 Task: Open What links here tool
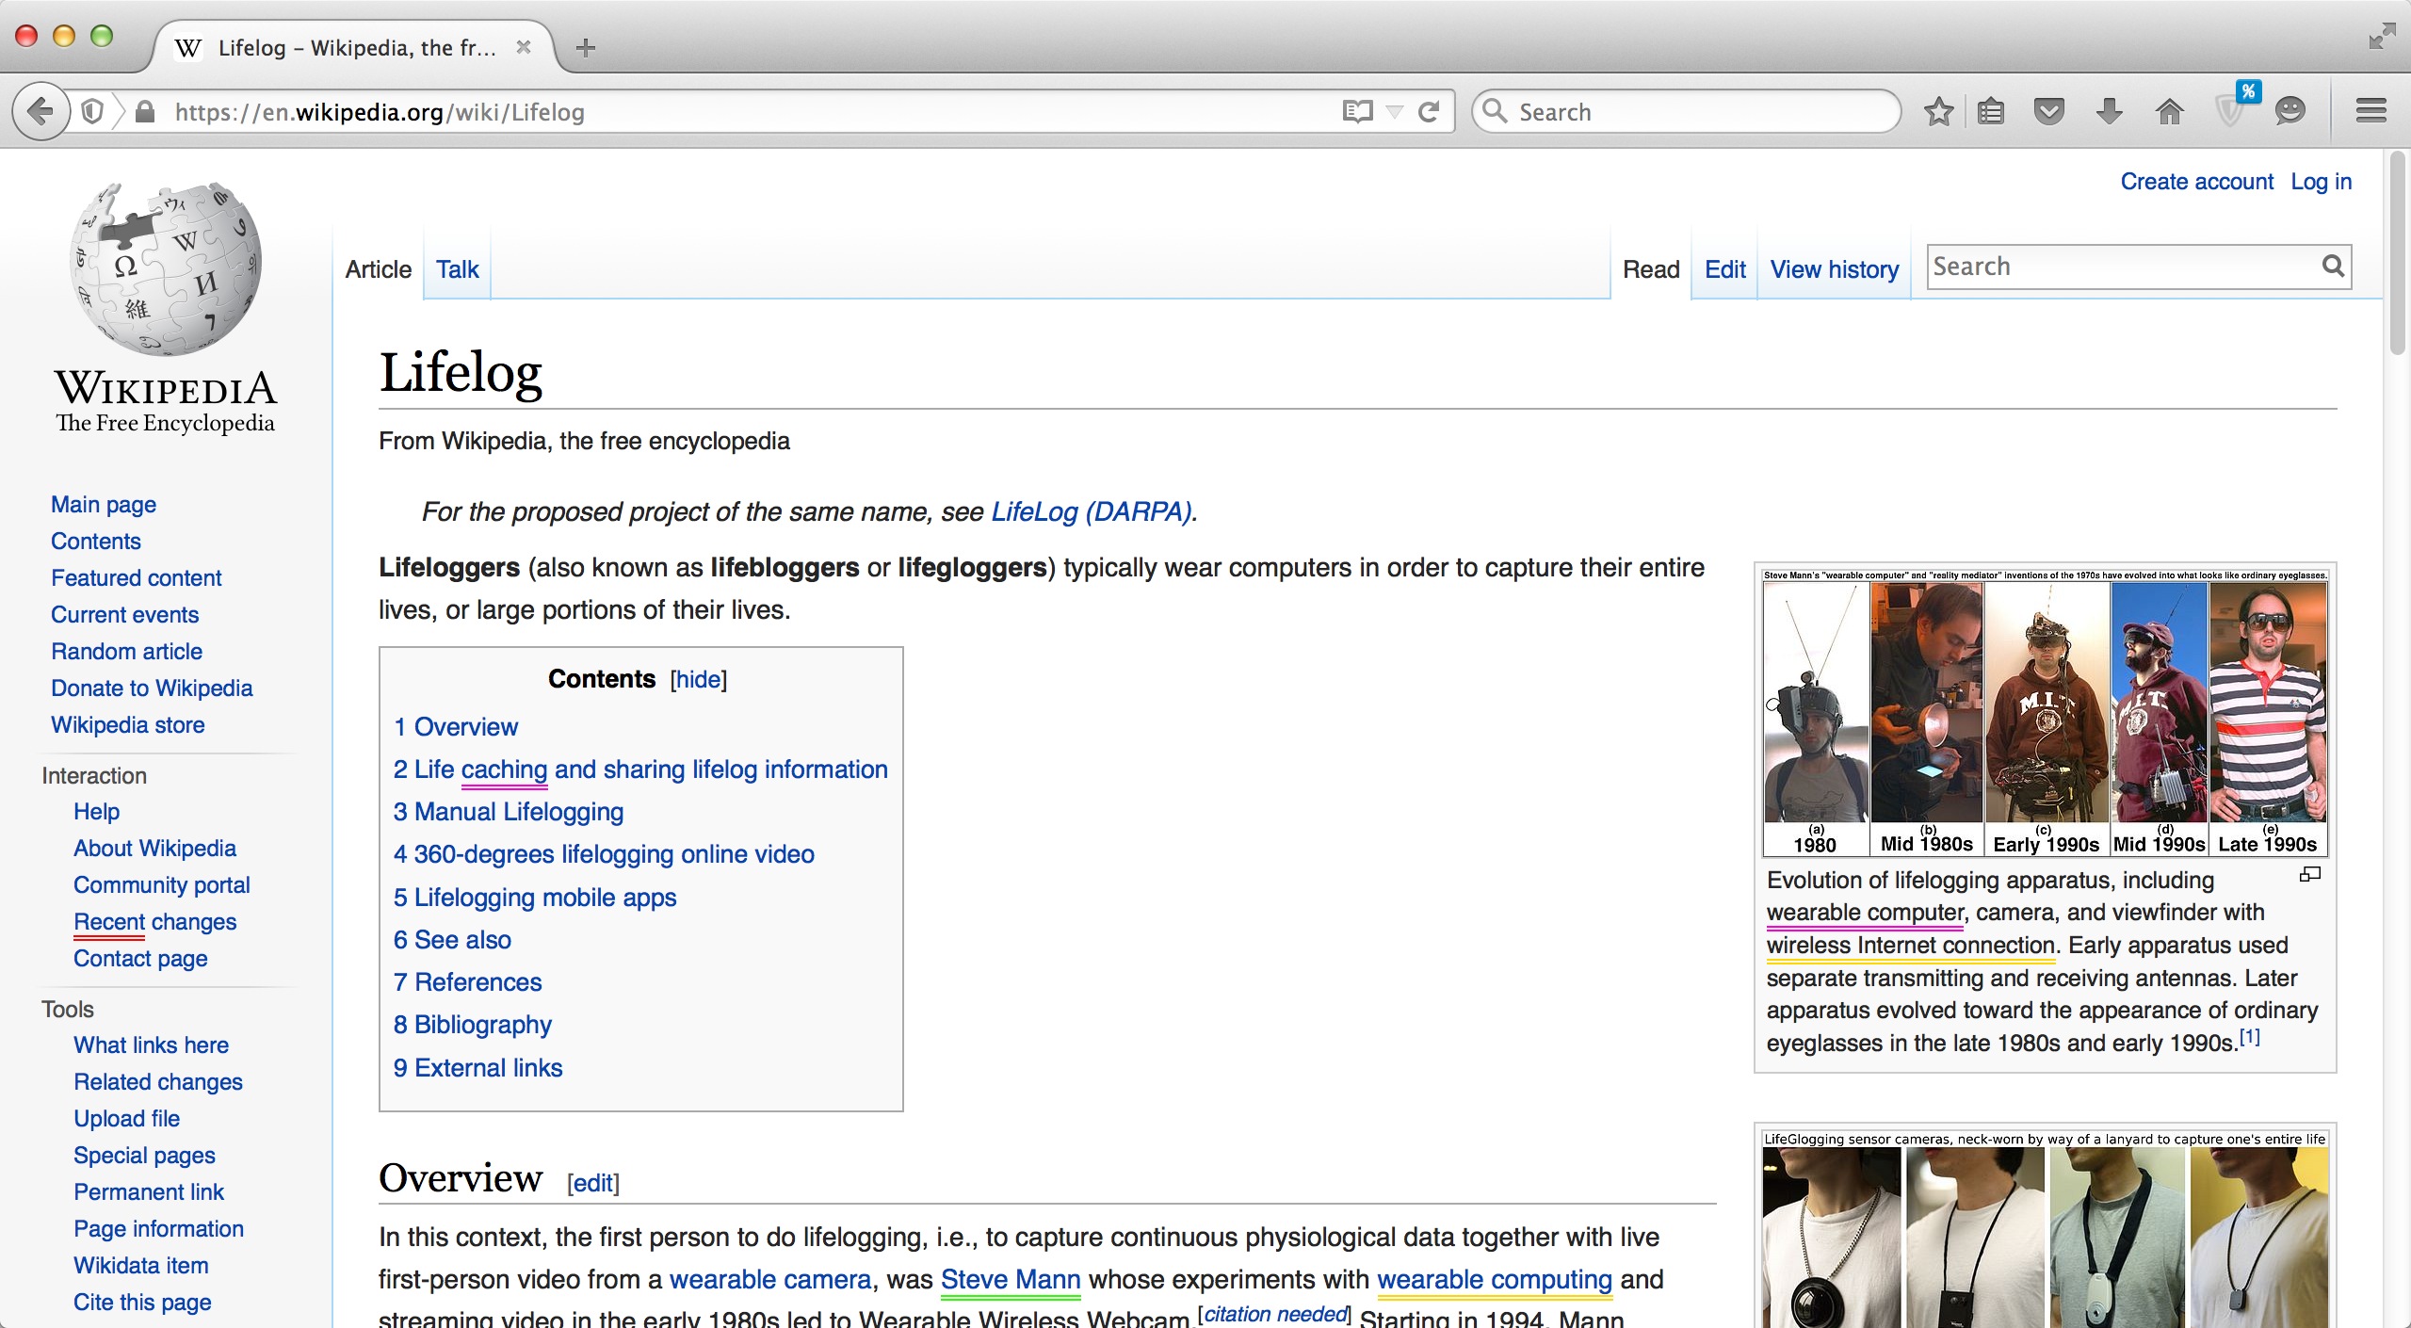152,1045
